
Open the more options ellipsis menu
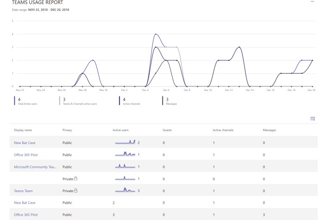point(312,2)
